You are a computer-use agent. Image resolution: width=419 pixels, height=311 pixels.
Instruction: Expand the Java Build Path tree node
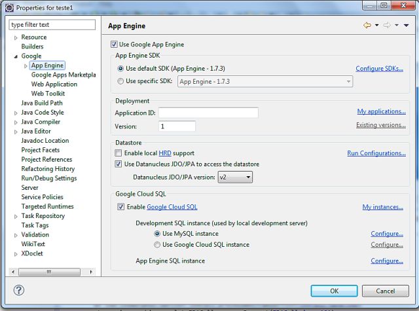pyautogui.click(x=41, y=103)
